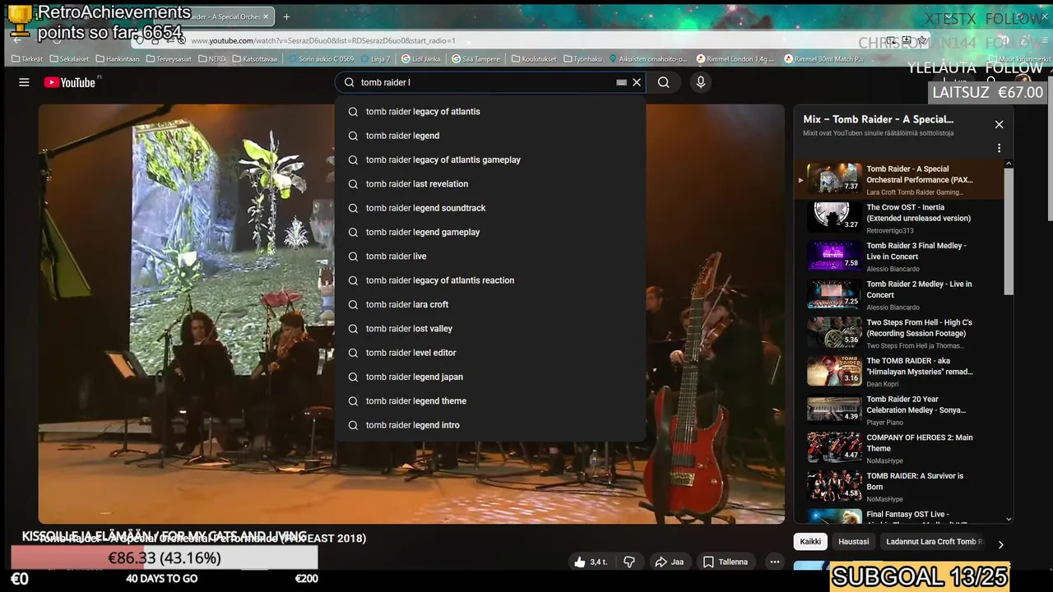Open the Mix playlist three-dot options
This screenshot has width=1053, height=592.
coord(999,148)
